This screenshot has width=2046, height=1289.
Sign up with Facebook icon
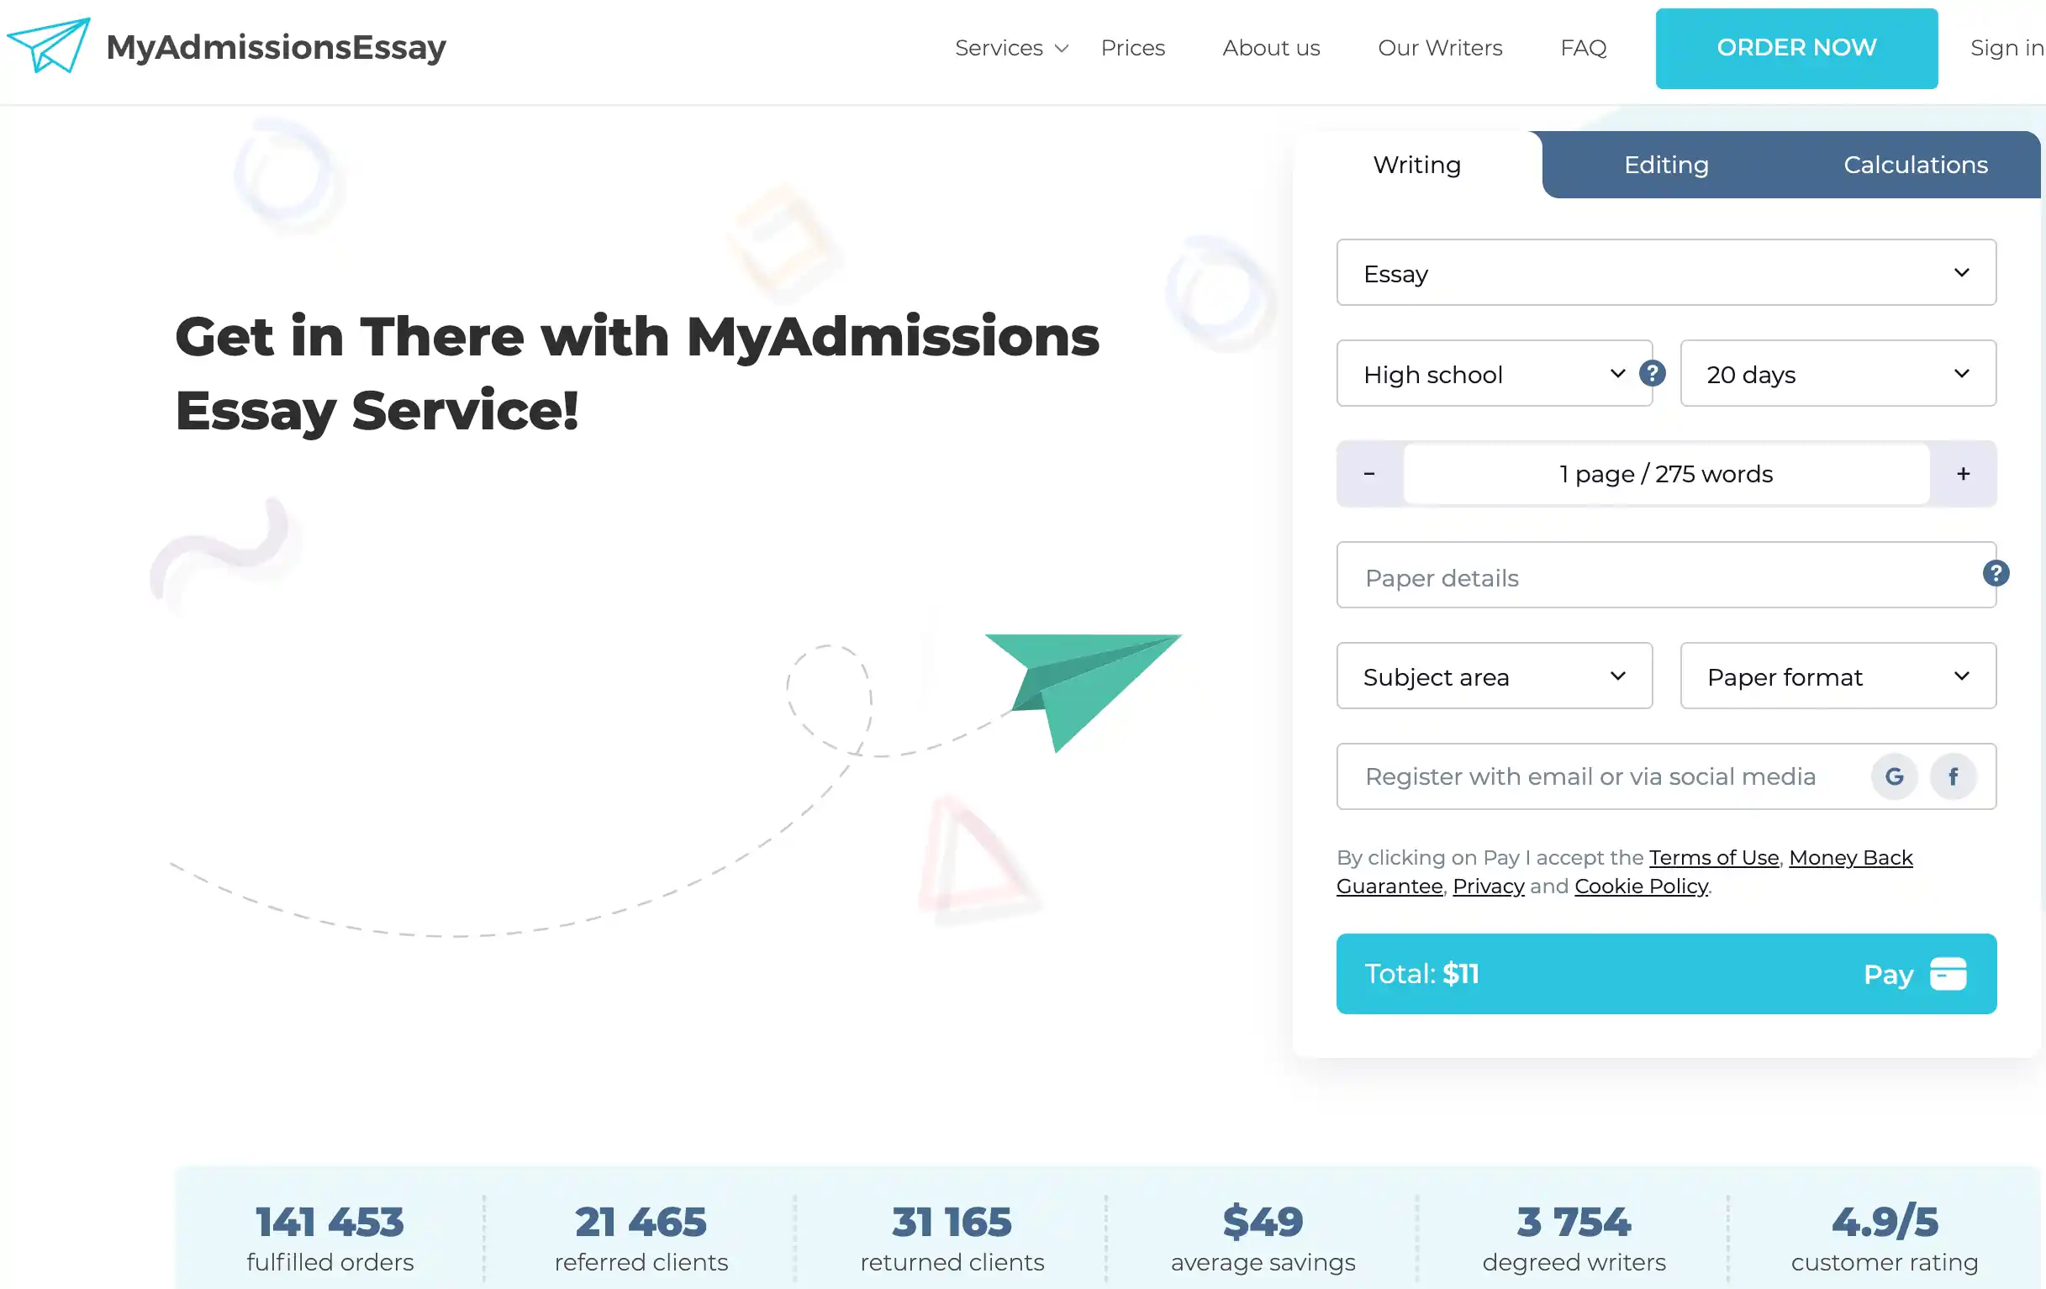(x=1953, y=776)
